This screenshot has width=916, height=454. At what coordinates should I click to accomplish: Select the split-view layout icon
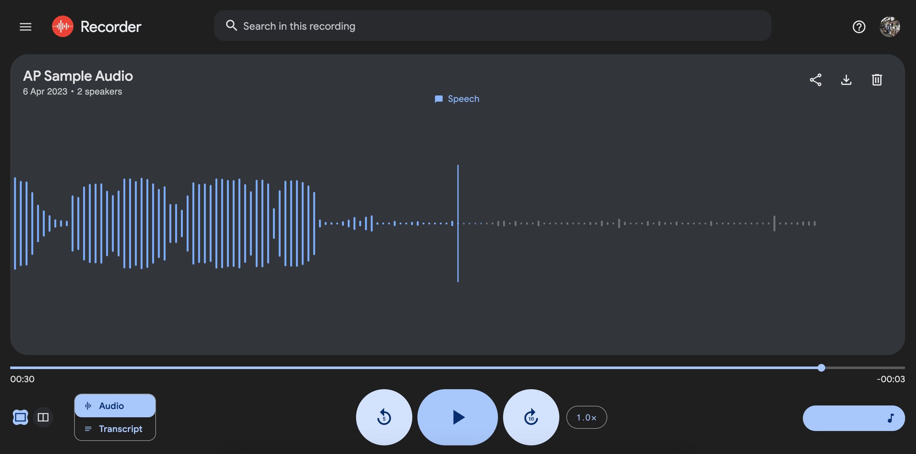pyautogui.click(x=43, y=417)
